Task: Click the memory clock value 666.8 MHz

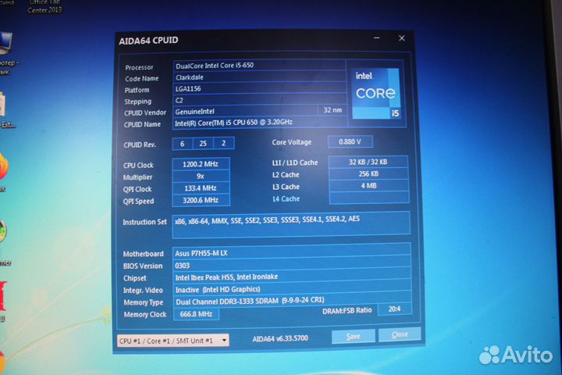Action: tap(196, 314)
